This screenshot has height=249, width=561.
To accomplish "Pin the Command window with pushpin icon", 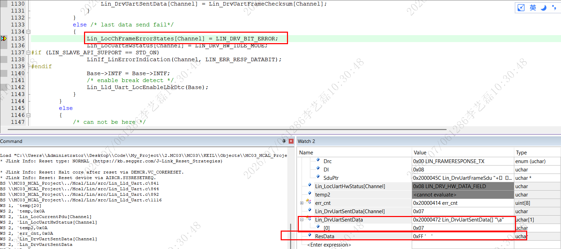I will [x=284, y=141].
